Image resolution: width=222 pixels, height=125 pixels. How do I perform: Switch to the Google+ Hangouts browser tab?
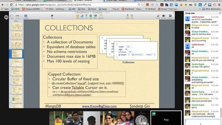(x=87, y=1)
